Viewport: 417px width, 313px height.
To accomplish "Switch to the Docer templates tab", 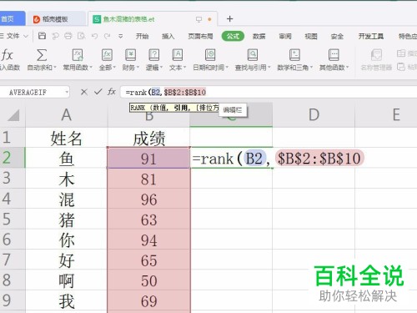I will coord(56,19).
